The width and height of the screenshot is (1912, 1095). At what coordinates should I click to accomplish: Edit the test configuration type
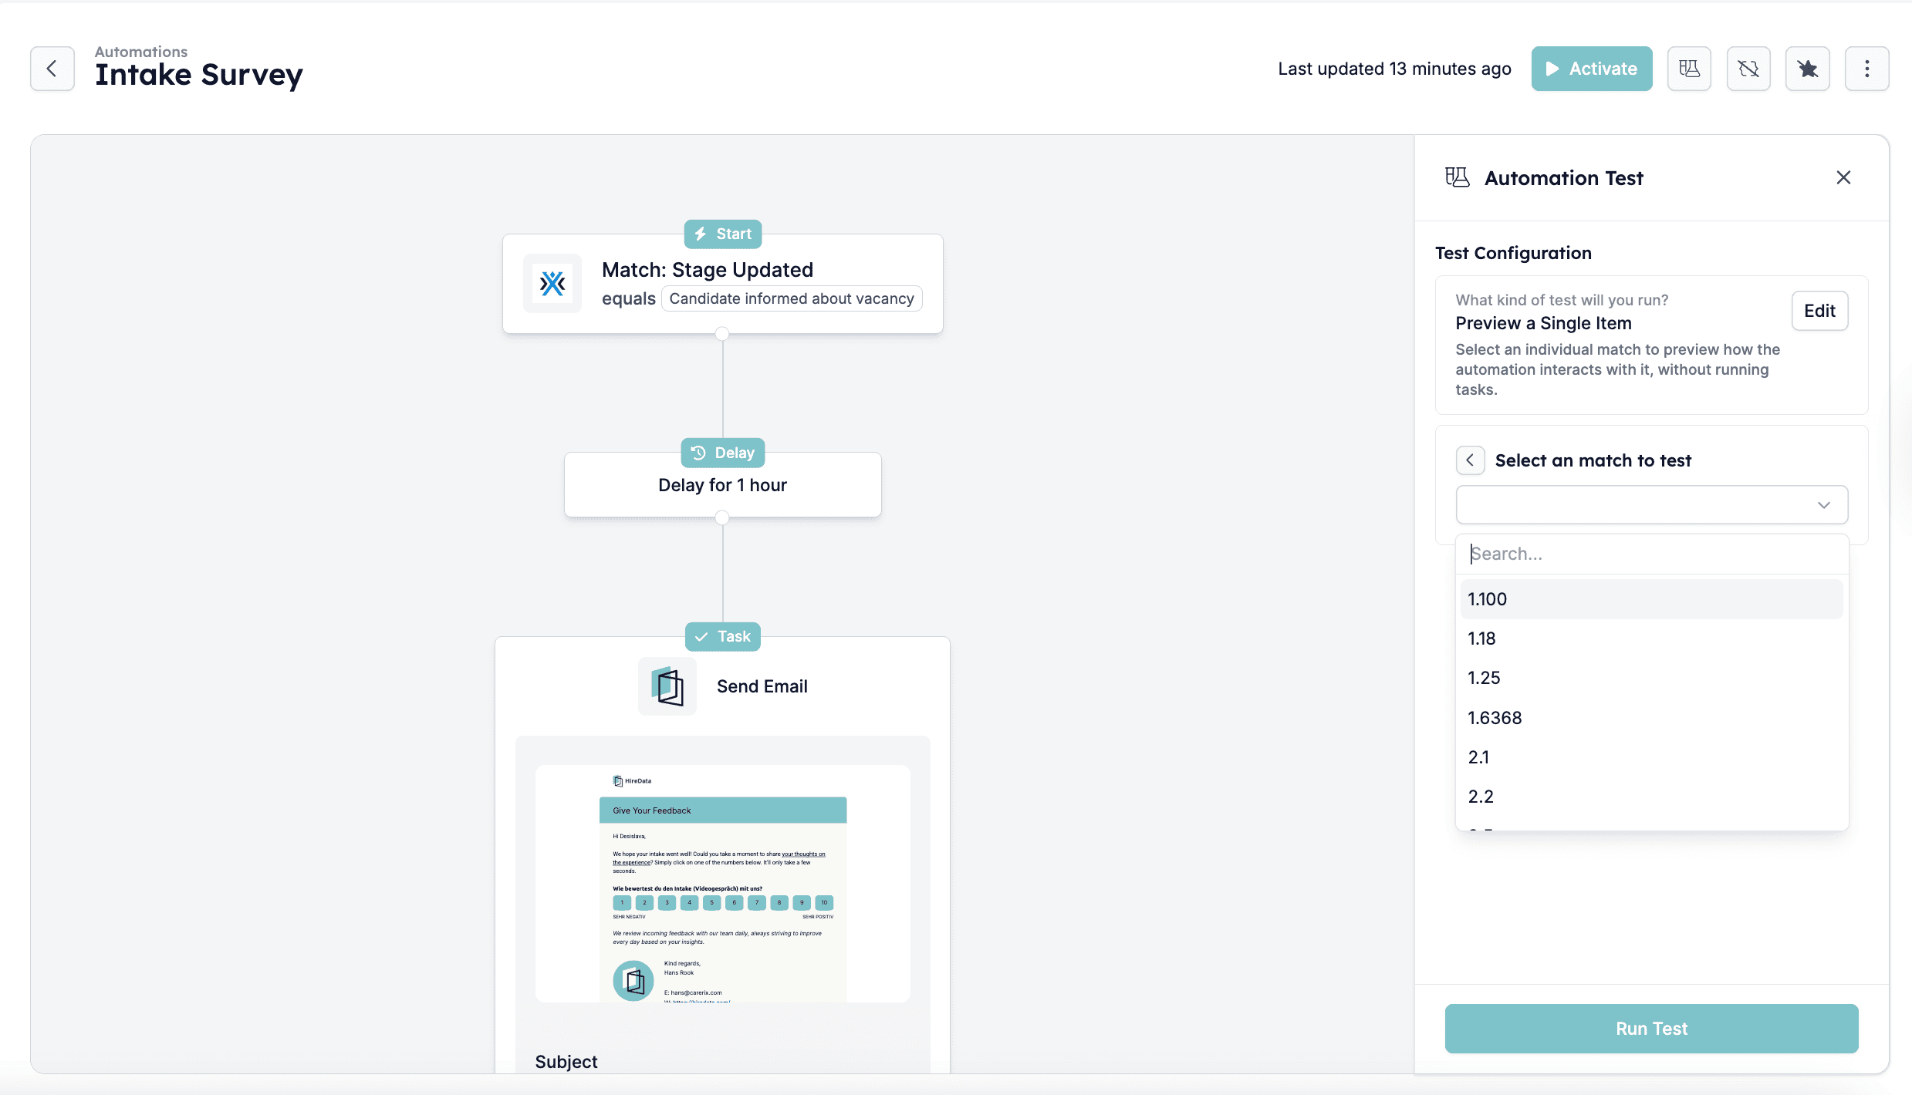1819,311
